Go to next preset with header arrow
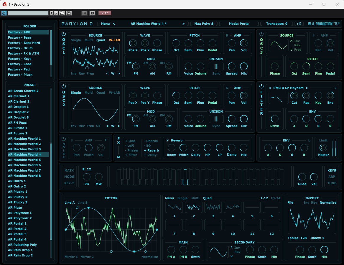The width and height of the screenshot is (344, 265). 183,24
